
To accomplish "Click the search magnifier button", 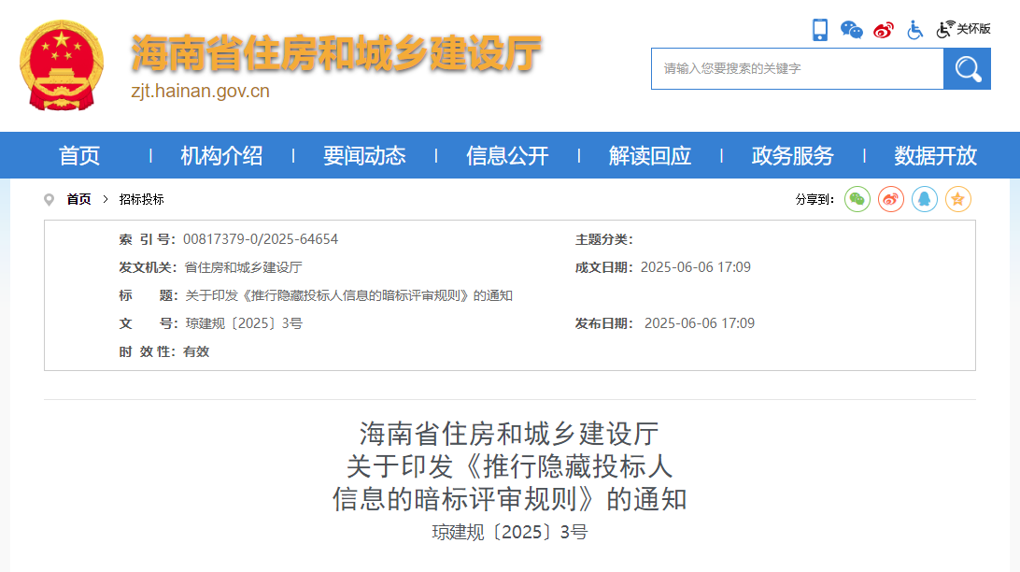I will (966, 68).
